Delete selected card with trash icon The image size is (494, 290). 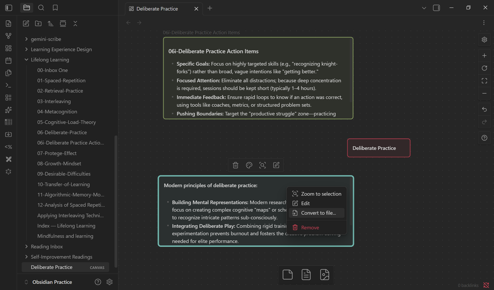click(235, 165)
